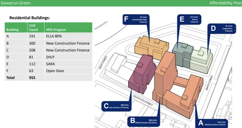Click the Affordability Plan heading text
This screenshot has height=128, width=242.
click(225, 3)
